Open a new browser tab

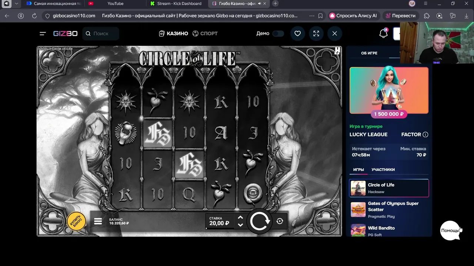coord(275,4)
